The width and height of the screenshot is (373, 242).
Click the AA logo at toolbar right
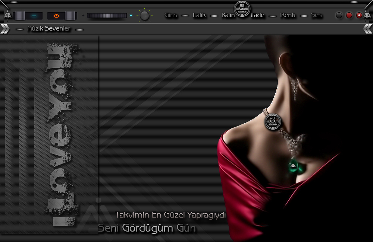click(367, 15)
